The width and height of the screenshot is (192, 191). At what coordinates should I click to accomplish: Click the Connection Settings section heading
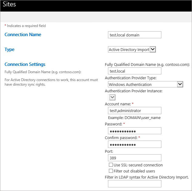25,64
